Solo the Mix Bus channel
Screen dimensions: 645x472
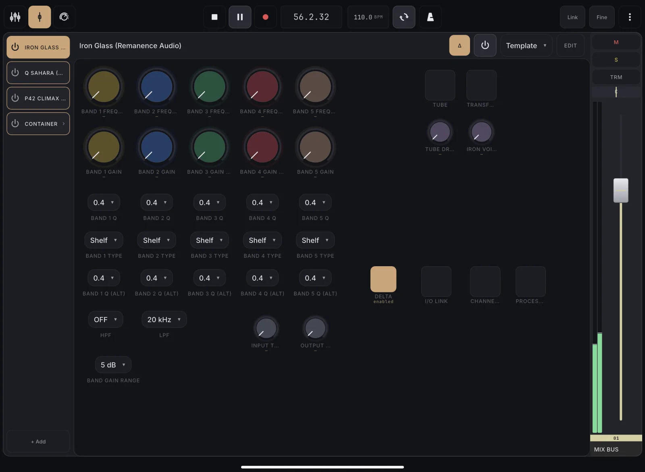[616, 60]
